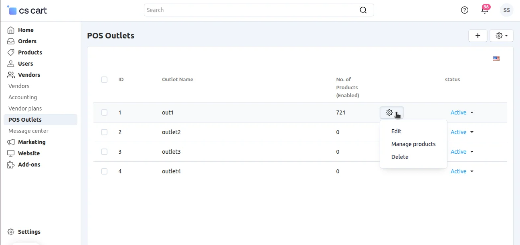Choose Manage products from the context menu

click(x=413, y=144)
